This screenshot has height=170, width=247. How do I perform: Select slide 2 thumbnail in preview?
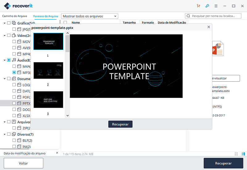click(48, 71)
